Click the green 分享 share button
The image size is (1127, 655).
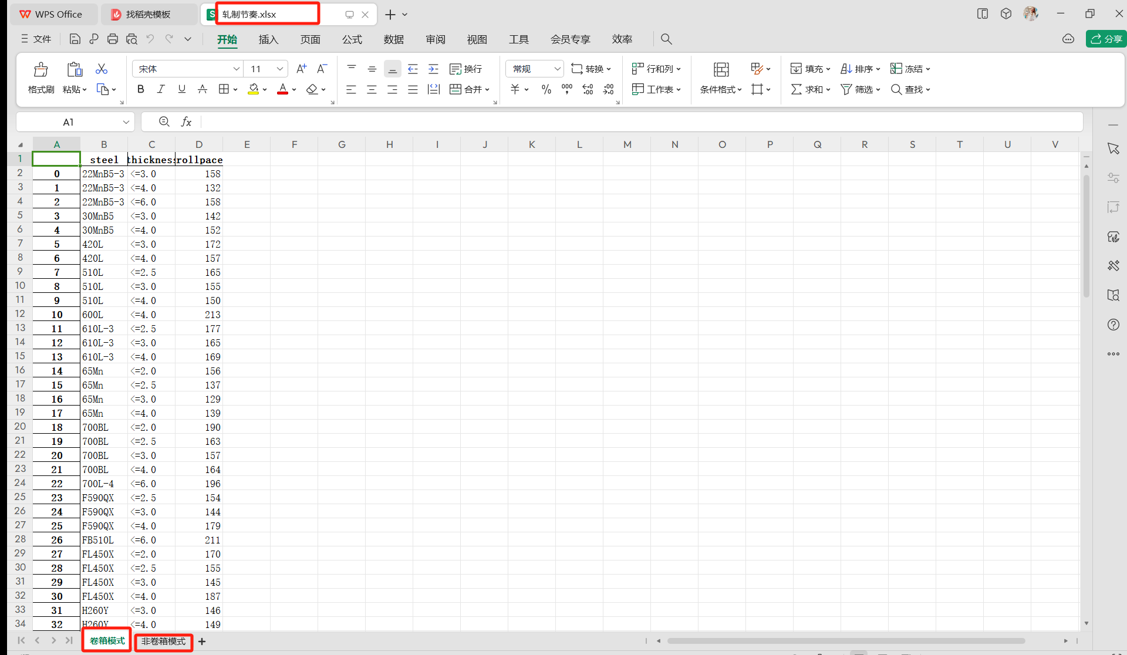(x=1106, y=39)
